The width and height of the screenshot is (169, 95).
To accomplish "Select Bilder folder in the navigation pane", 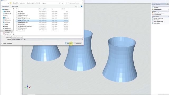I will point(5,16).
